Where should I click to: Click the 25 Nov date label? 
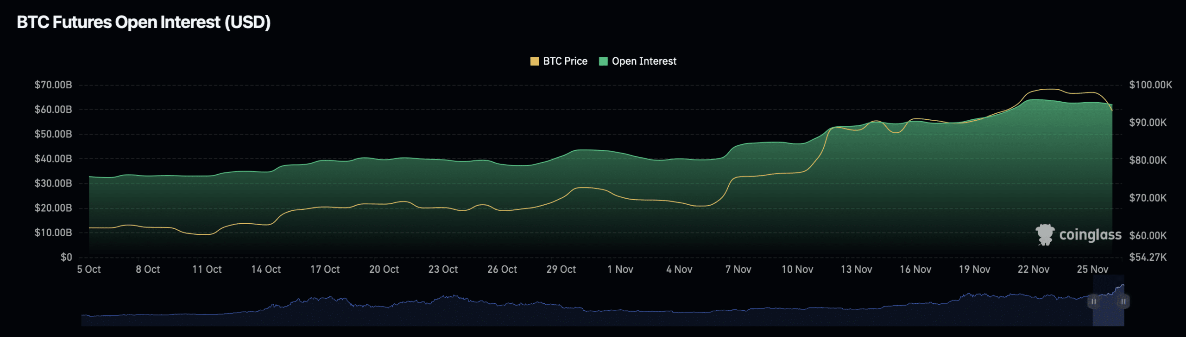pyautogui.click(x=1092, y=269)
